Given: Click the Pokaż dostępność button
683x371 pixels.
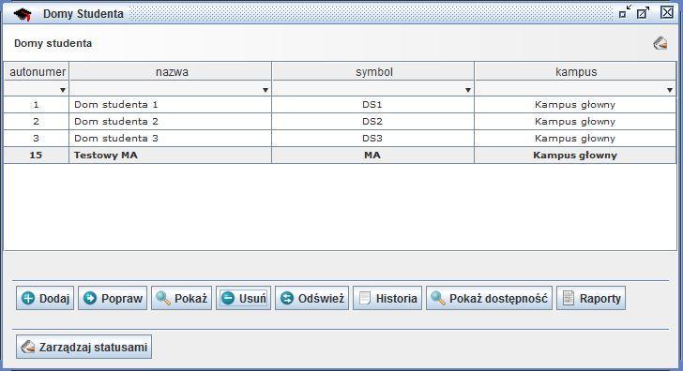Looking at the screenshot, I should pos(489,298).
